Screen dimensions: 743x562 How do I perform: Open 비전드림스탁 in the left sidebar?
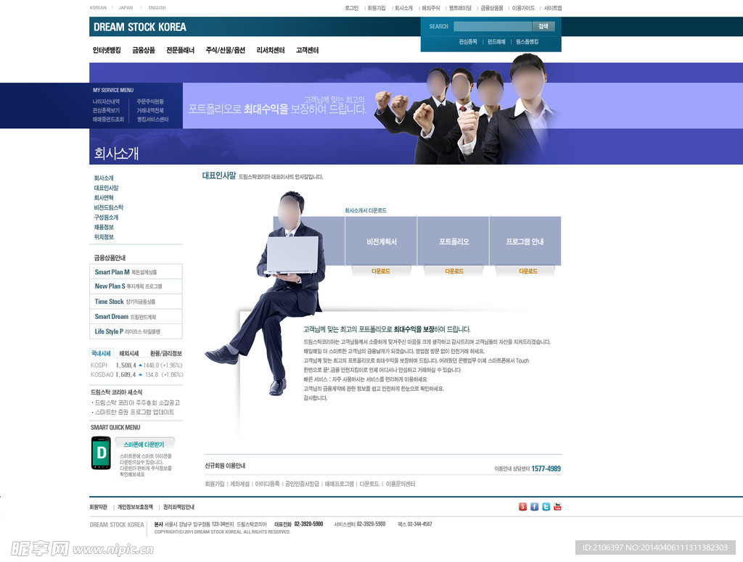point(109,207)
